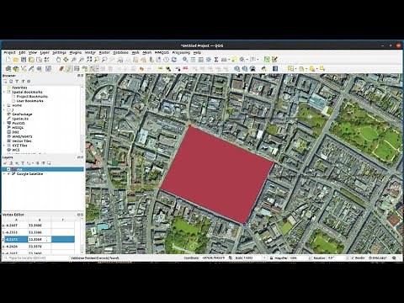This screenshot has height=303, width=404.
Task: Expand the Spatial Bookmarks tree node
Action: point(4,92)
